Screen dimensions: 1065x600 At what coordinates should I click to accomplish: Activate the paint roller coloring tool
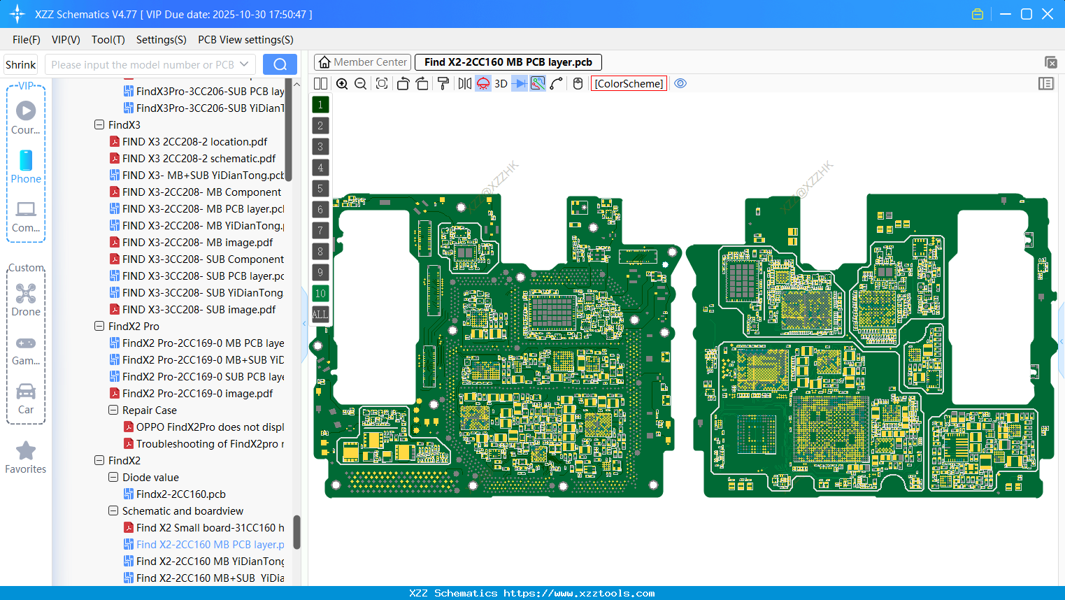click(443, 83)
